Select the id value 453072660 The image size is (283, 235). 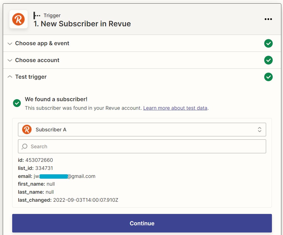(x=39, y=160)
